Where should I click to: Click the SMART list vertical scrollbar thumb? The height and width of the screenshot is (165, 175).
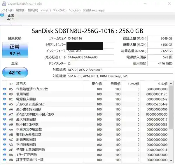[x=171, y=107]
